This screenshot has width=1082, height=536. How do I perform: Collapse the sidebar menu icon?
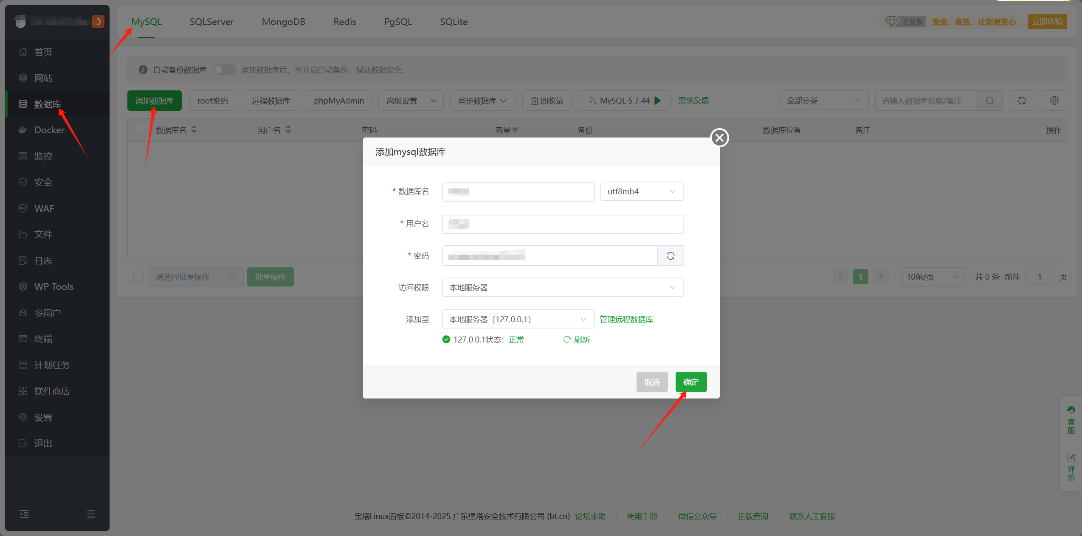24,514
